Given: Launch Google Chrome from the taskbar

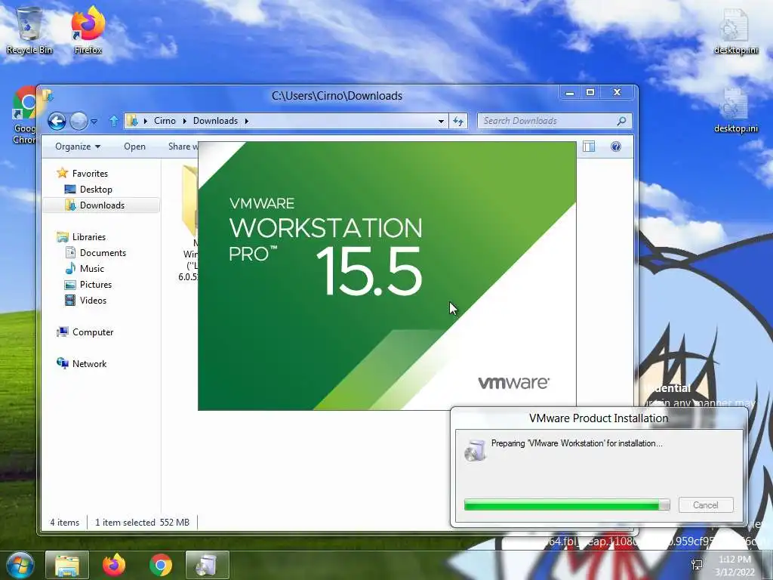Looking at the screenshot, I should tap(161, 565).
